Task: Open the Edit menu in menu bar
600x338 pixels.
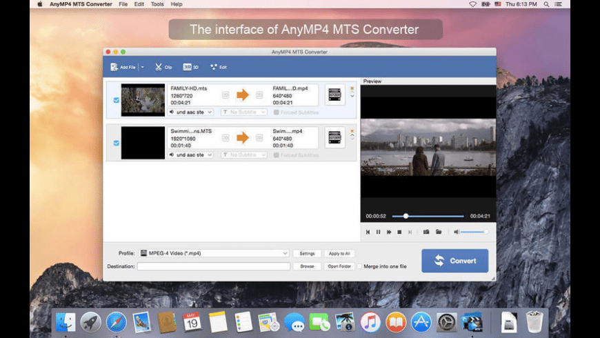Action: click(x=139, y=4)
